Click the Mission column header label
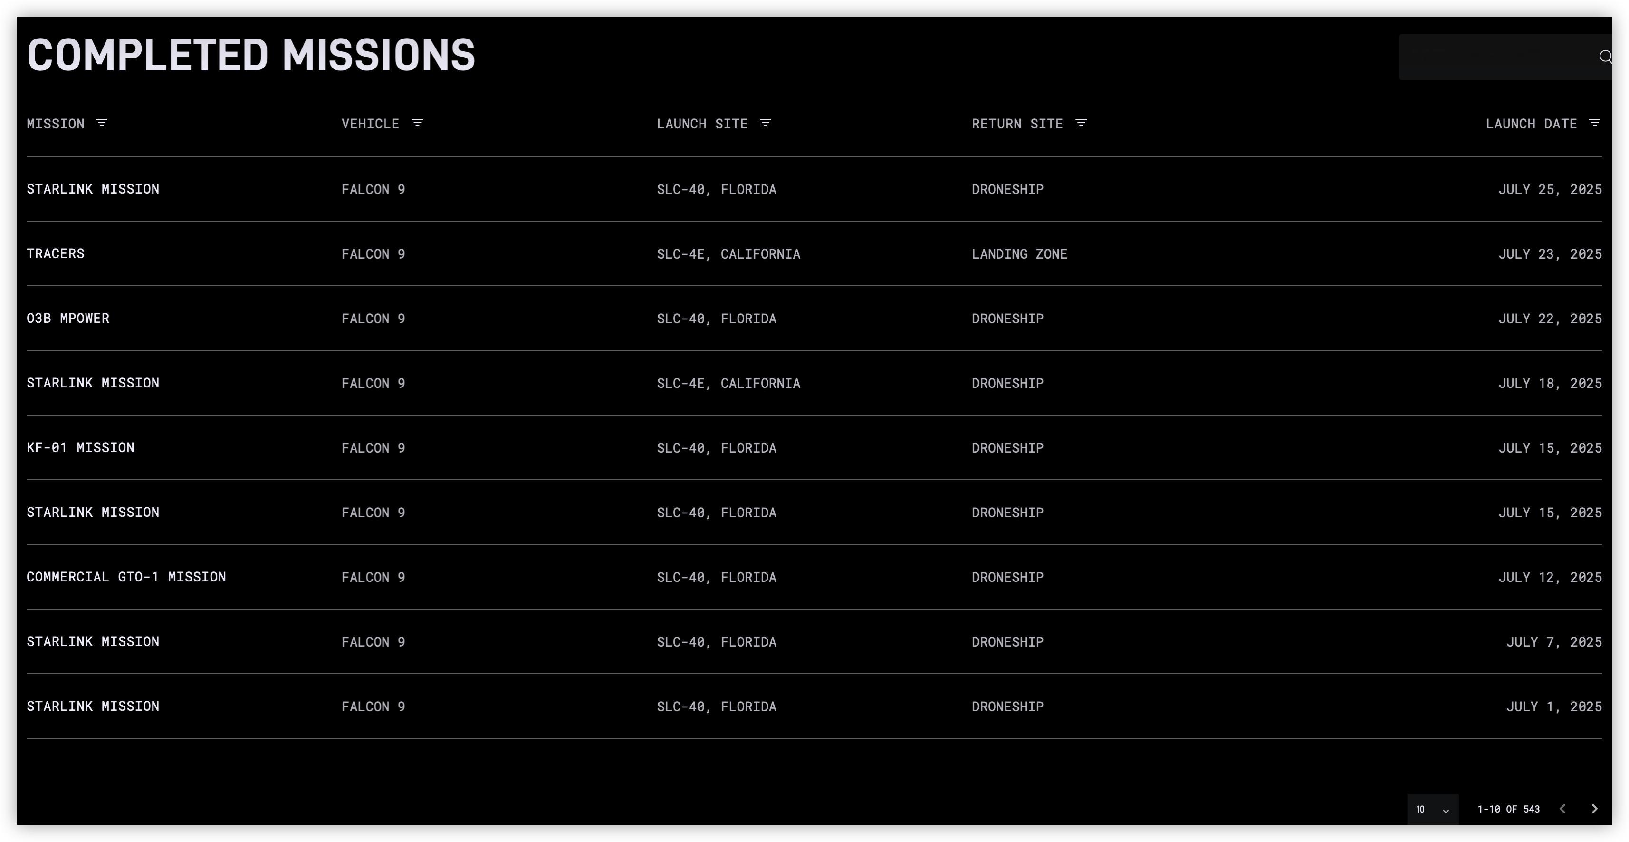Viewport: 1629px width, 842px height. (56, 123)
